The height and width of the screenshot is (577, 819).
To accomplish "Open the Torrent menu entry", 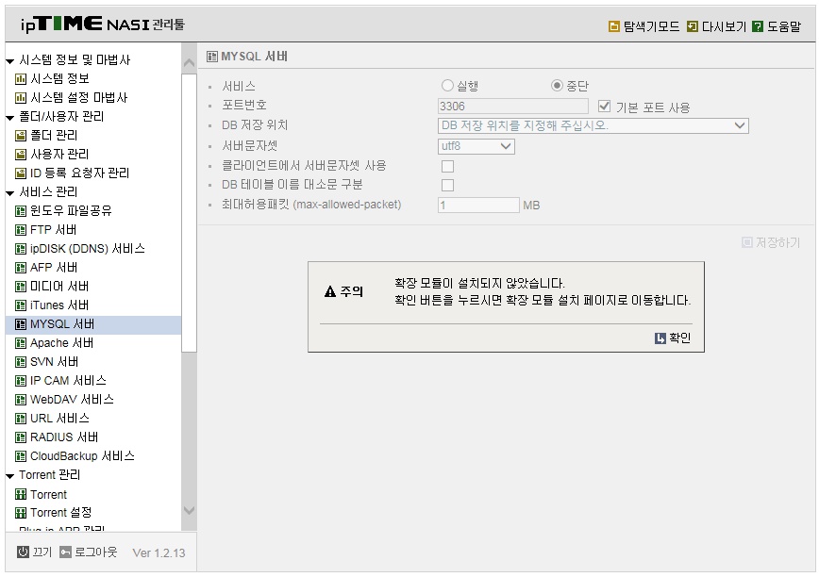I will pyautogui.click(x=48, y=495).
